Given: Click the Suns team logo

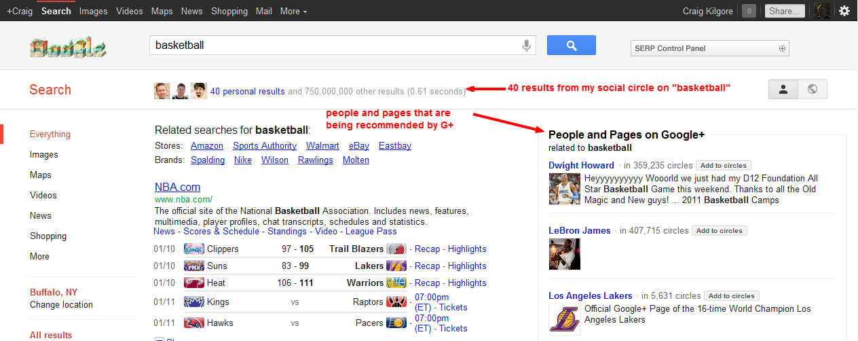Looking at the screenshot, I should 193,266.
